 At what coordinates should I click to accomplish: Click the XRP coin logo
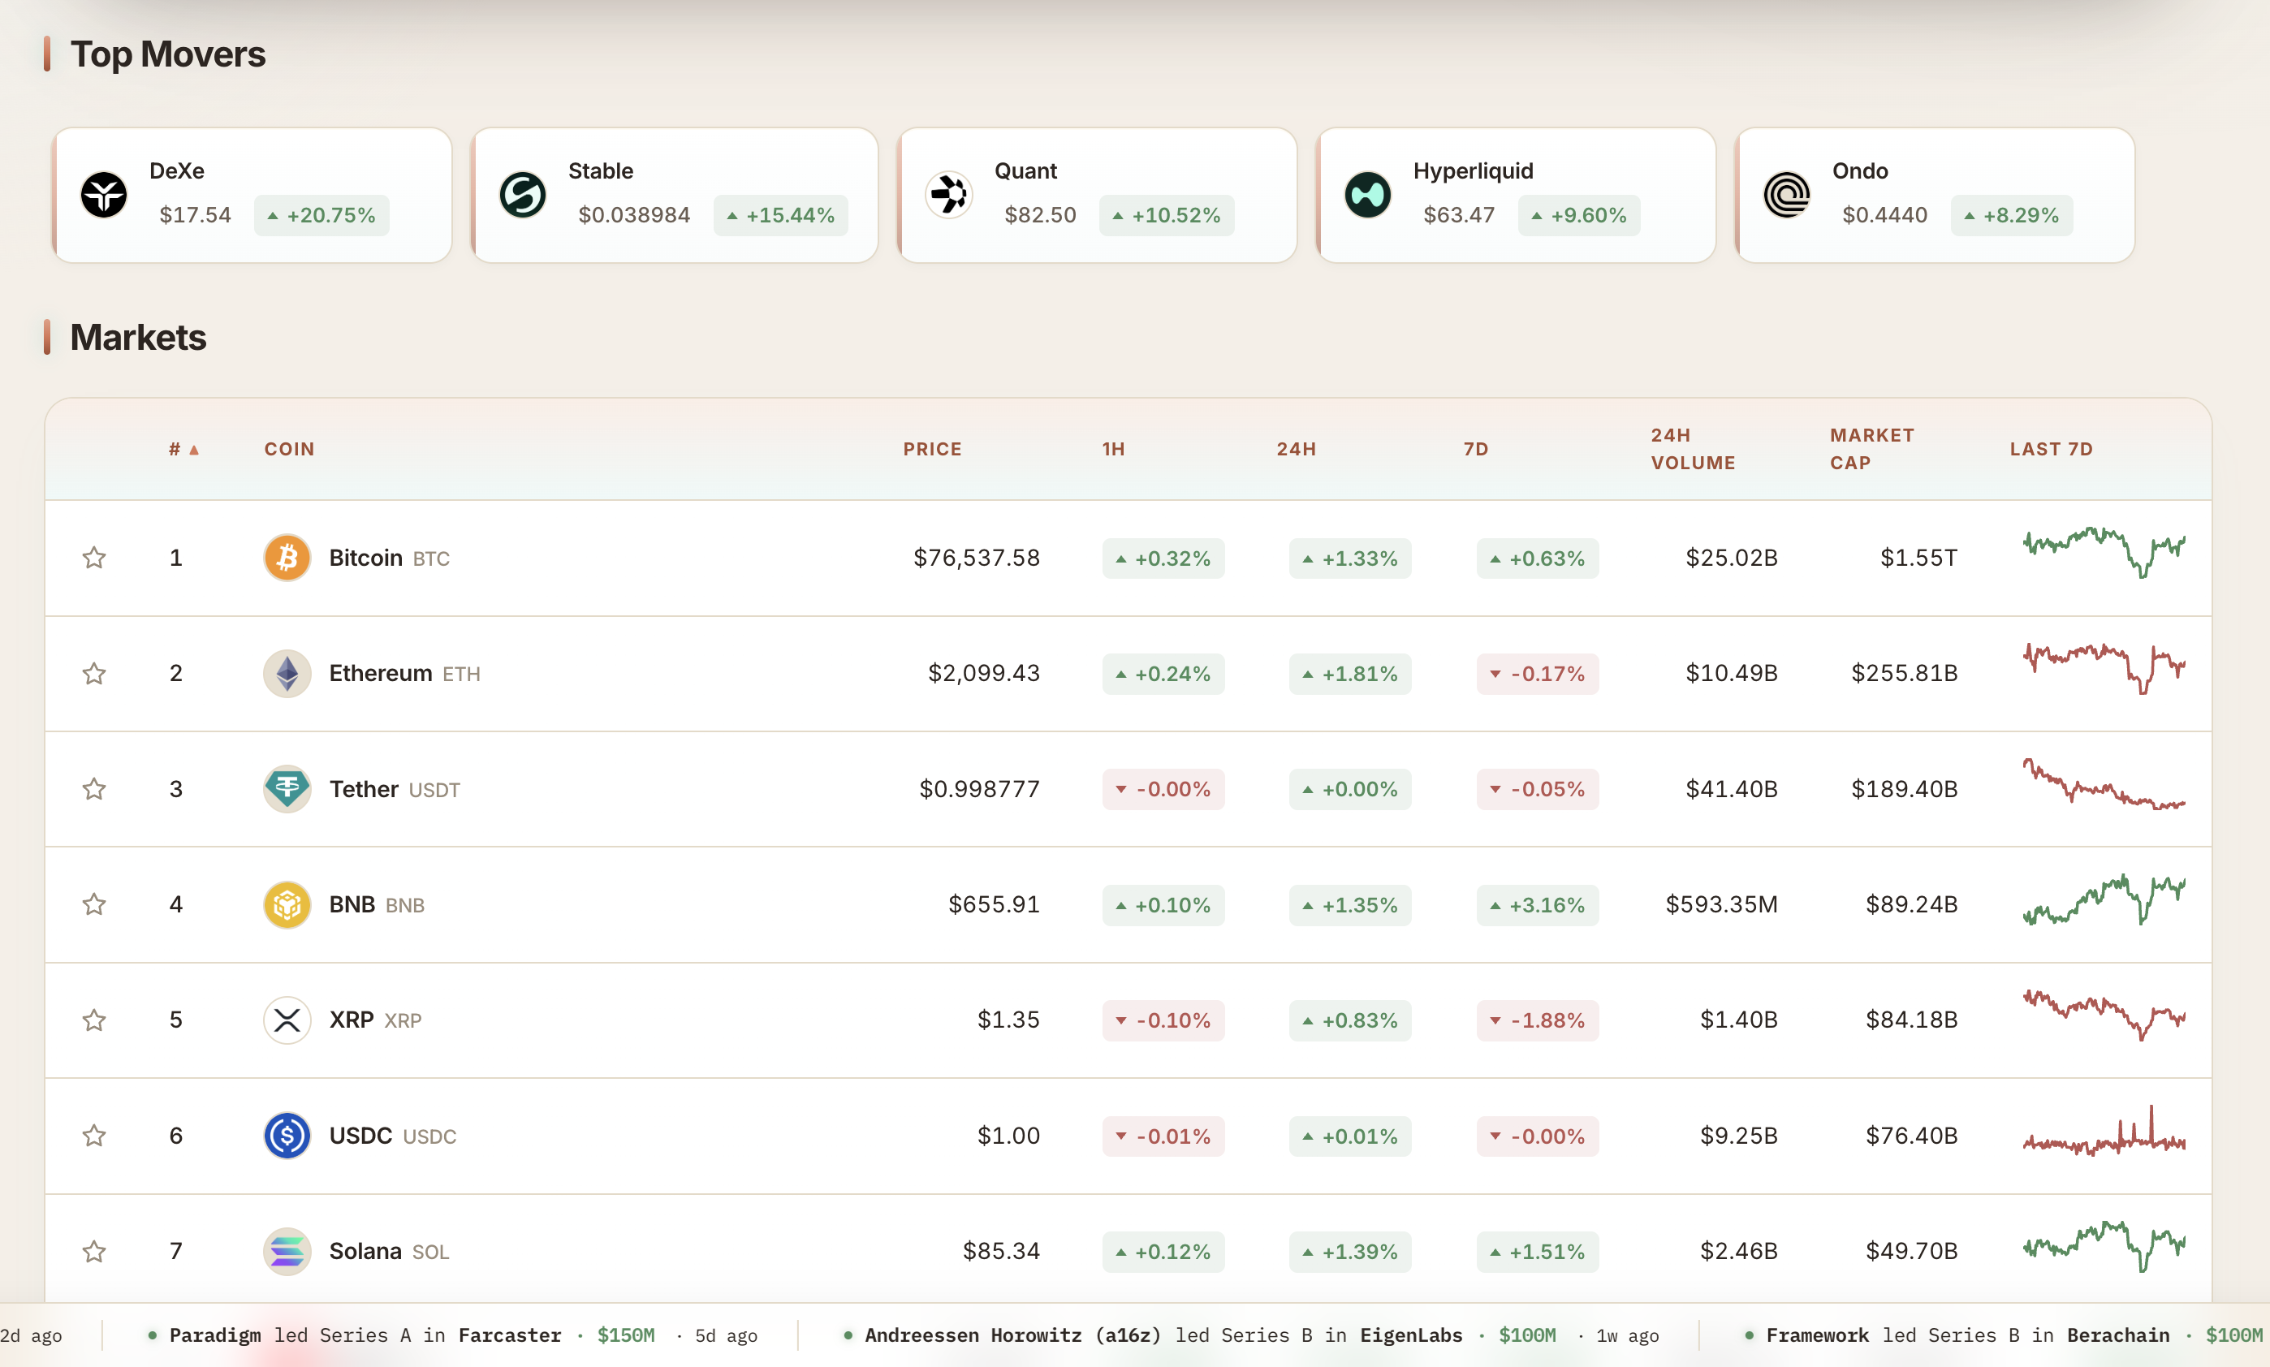(287, 1020)
